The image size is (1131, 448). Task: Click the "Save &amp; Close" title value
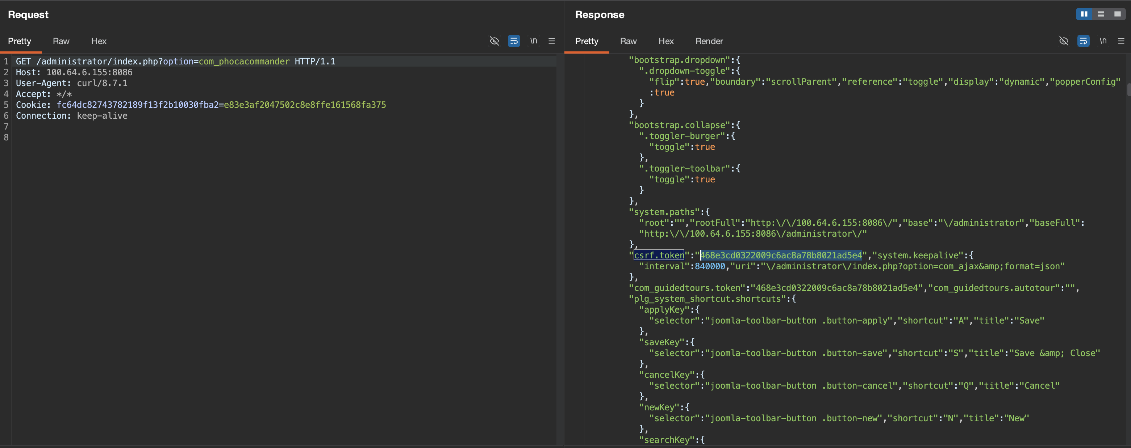(1054, 353)
